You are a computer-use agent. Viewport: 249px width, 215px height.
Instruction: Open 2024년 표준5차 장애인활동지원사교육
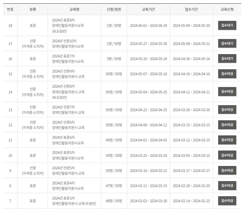coord(68,155)
